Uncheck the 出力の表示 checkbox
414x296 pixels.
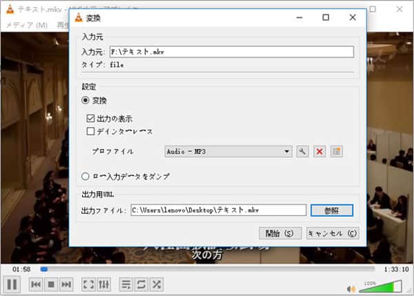pos(90,118)
